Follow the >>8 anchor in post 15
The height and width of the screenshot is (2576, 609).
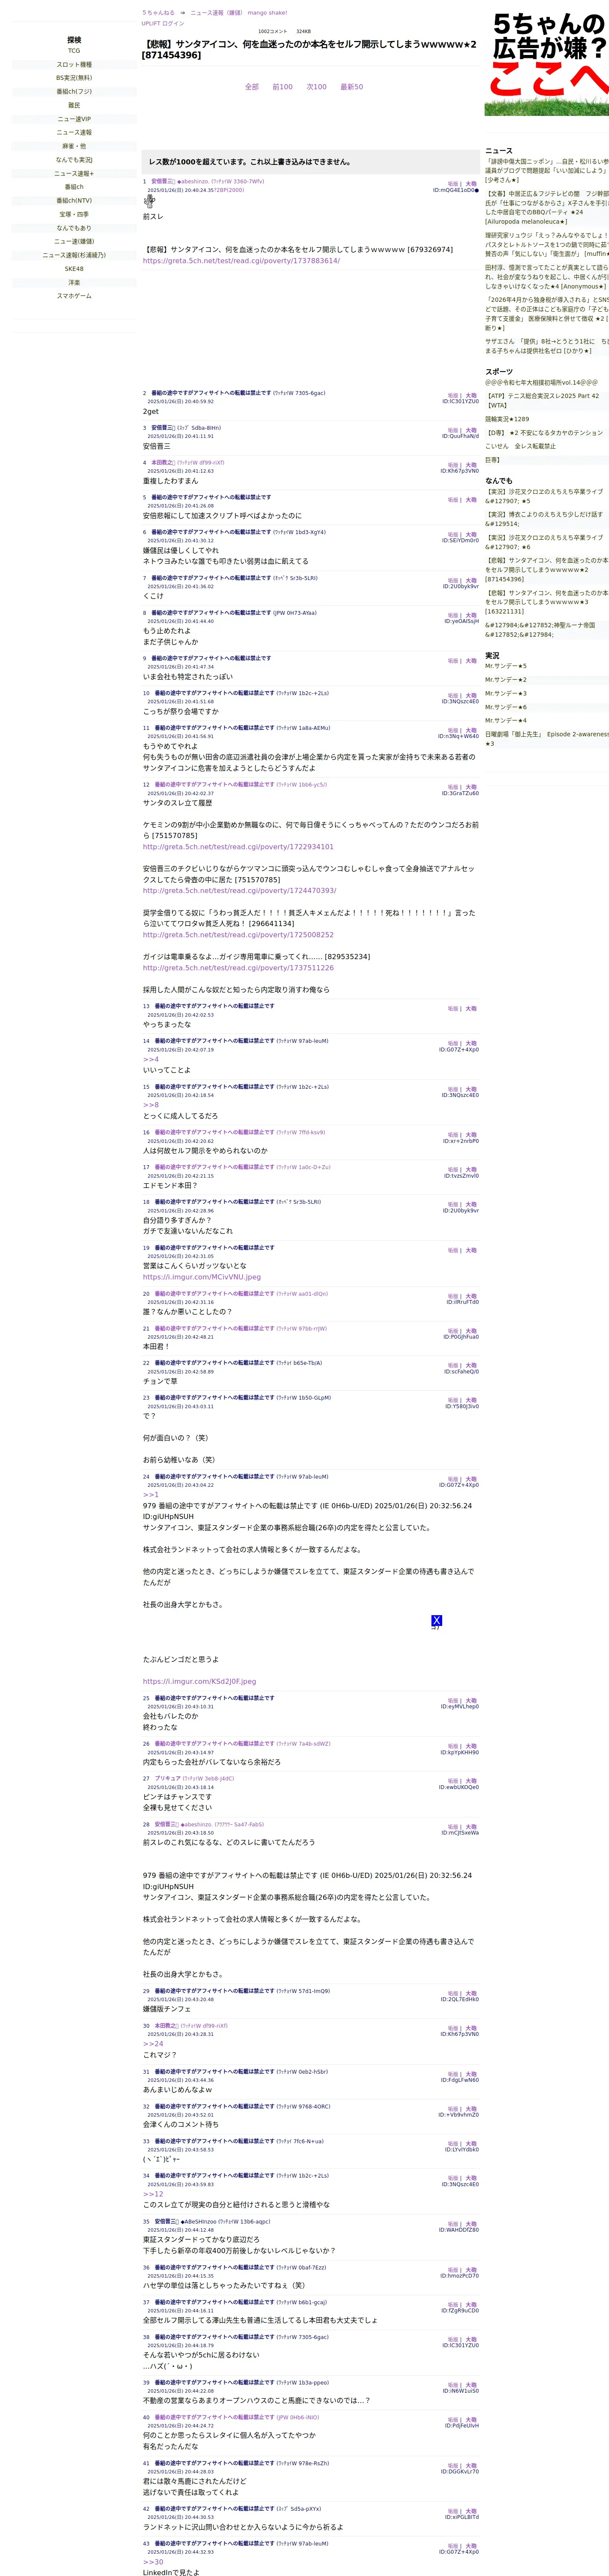tap(151, 1105)
